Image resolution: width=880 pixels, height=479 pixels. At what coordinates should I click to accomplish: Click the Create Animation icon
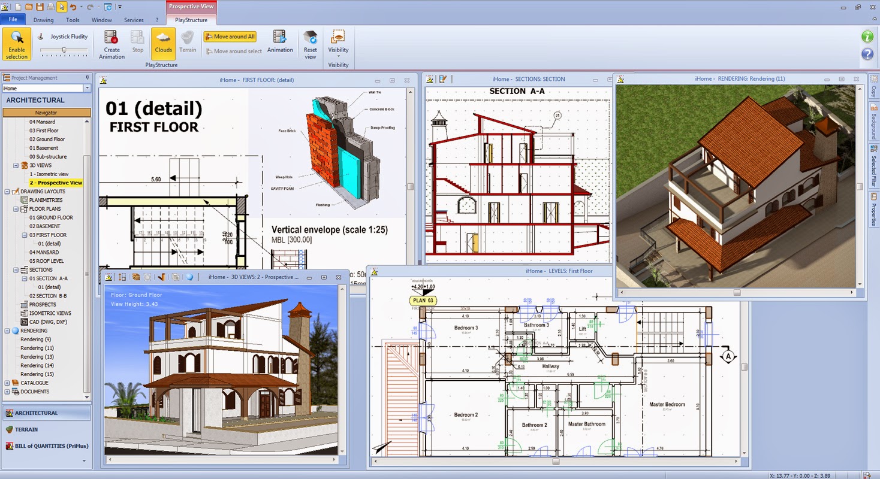click(x=111, y=42)
